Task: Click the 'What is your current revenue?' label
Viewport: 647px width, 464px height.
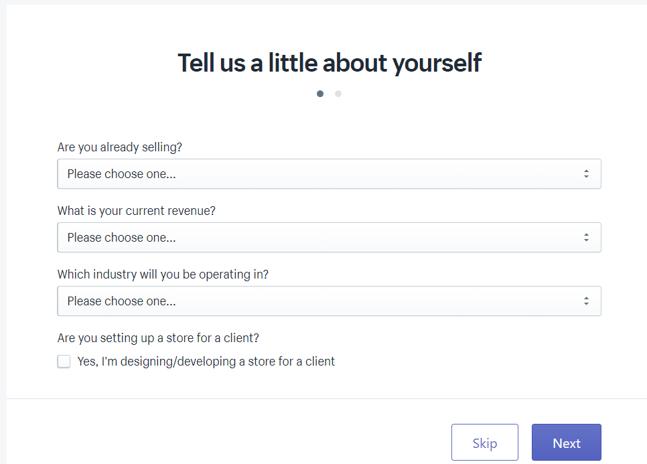Action: point(137,211)
